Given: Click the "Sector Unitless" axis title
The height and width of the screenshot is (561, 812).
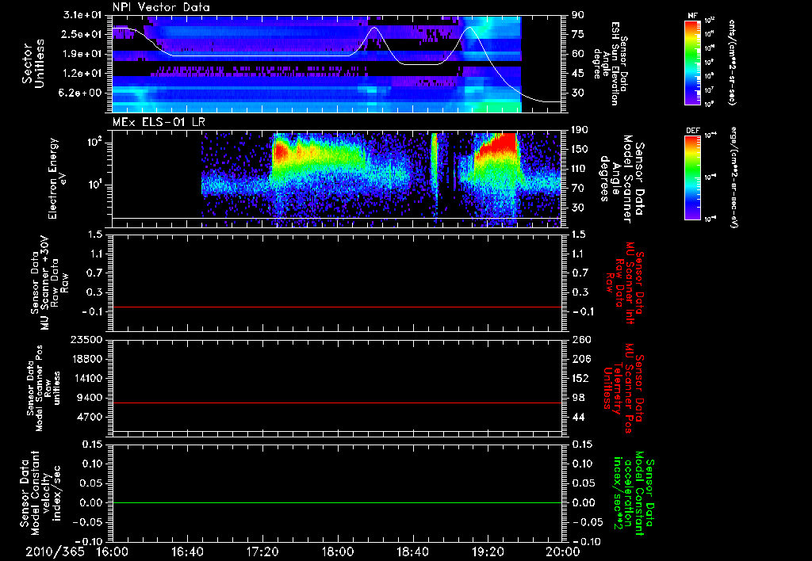Looking at the screenshot, I should coord(33,63).
